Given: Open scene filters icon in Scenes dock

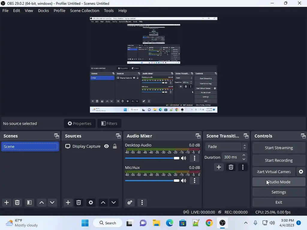Looking at the screenshot, I should (29, 202).
